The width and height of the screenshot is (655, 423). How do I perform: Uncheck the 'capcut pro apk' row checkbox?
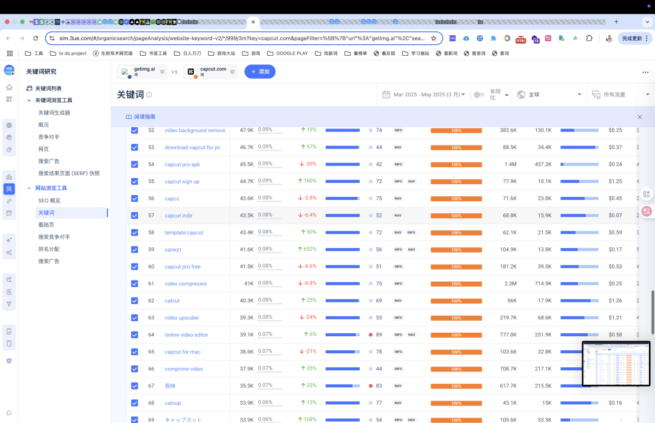click(135, 164)
